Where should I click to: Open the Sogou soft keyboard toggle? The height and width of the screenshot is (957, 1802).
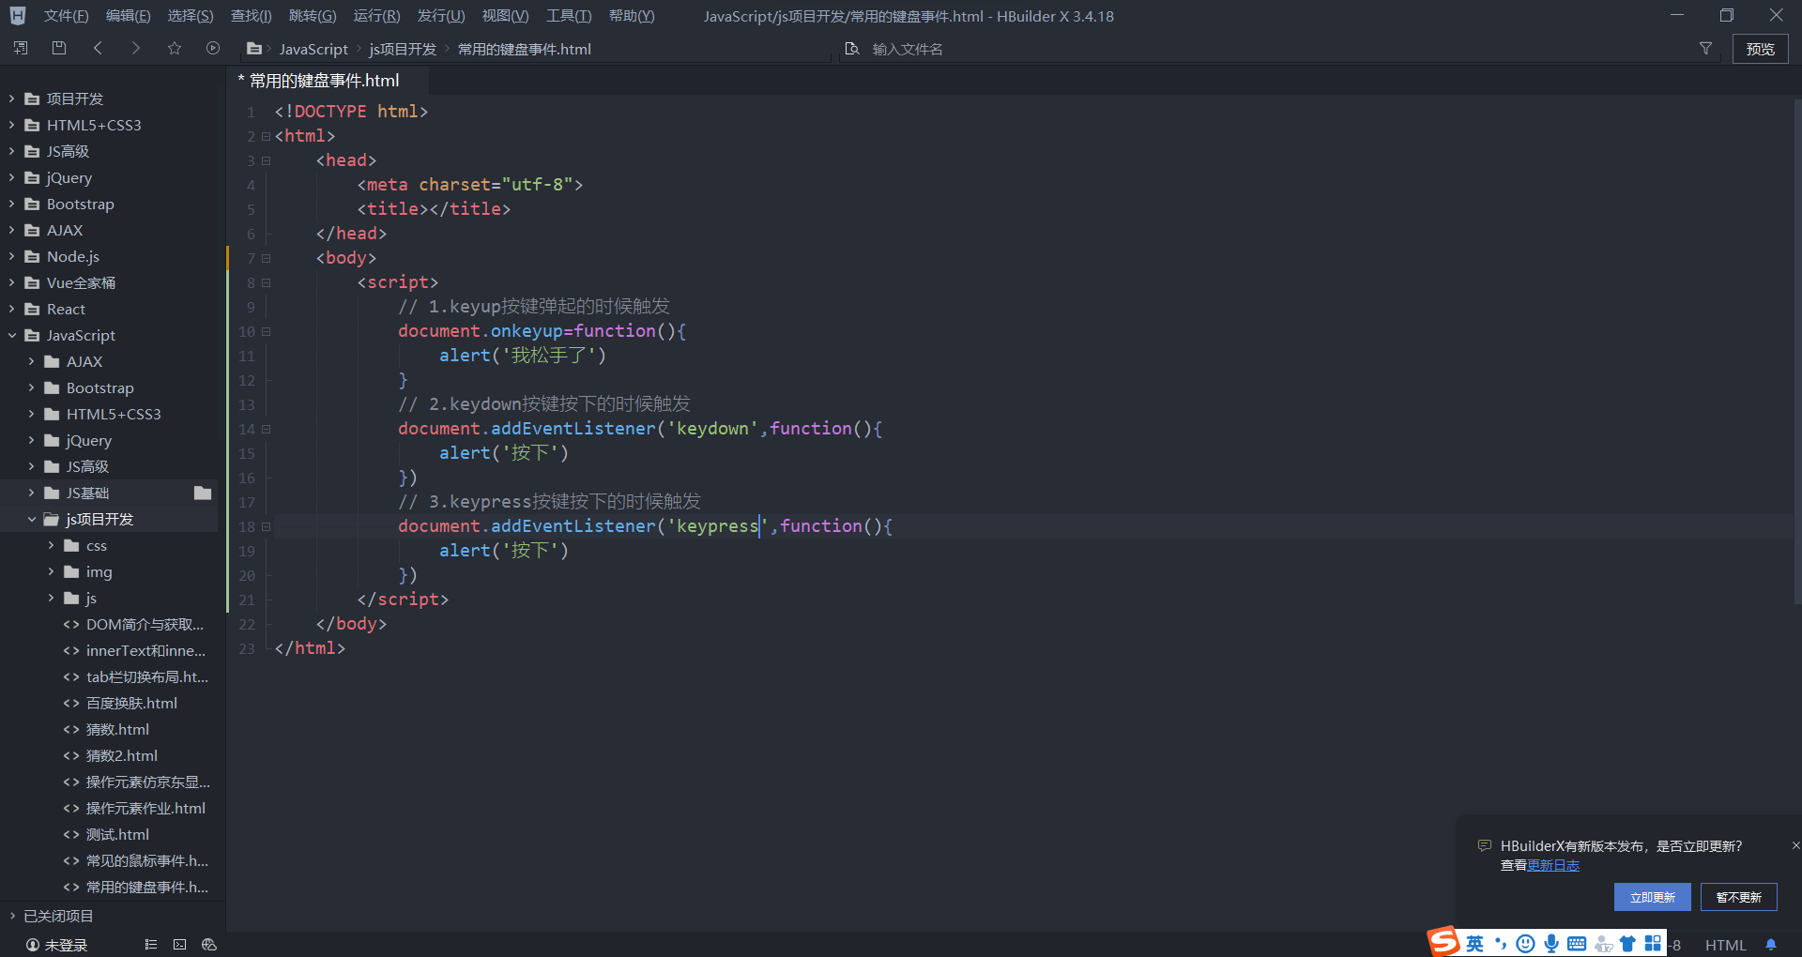pyautogui.click(x=1576, y=944)
